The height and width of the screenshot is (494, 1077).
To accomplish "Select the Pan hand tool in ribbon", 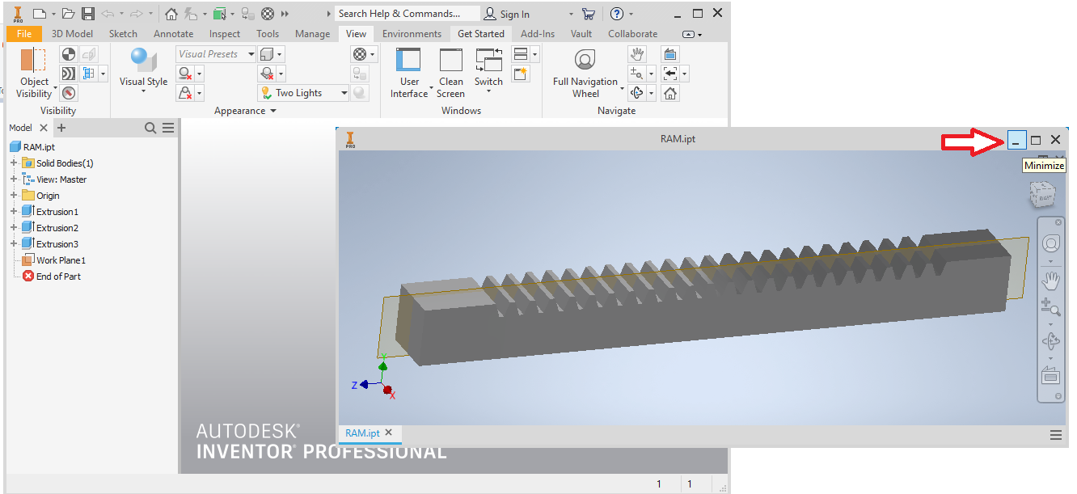I will 637,54.
